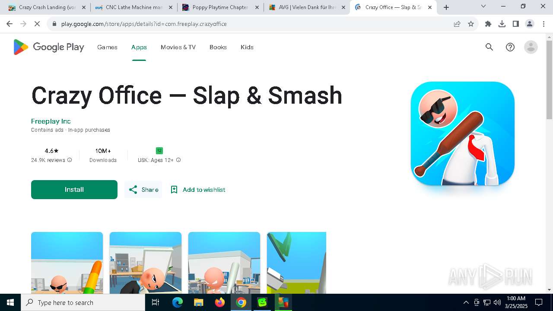Open the Books section
The image size is (553, 311).
(x=218, y=47)
